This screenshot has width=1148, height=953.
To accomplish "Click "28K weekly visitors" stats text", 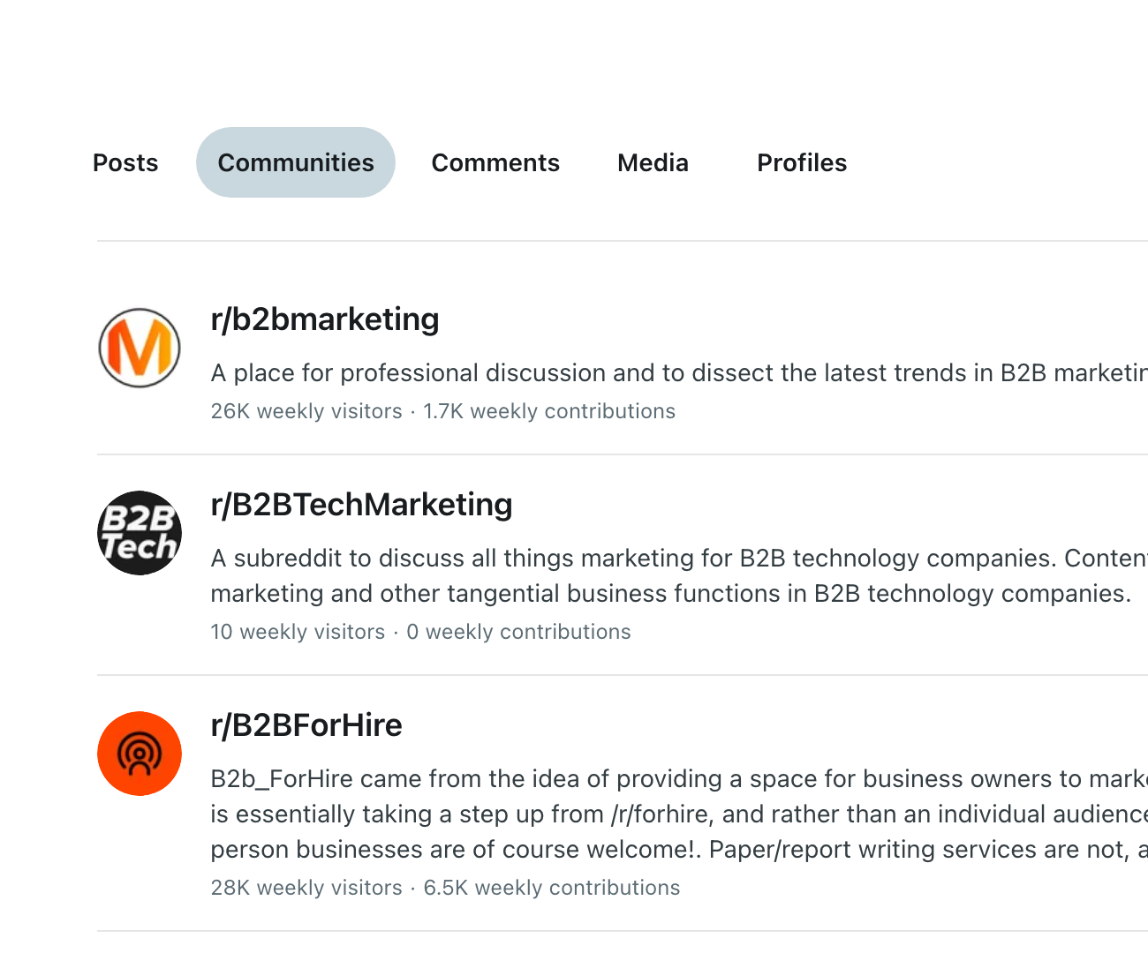I will 306,888.
